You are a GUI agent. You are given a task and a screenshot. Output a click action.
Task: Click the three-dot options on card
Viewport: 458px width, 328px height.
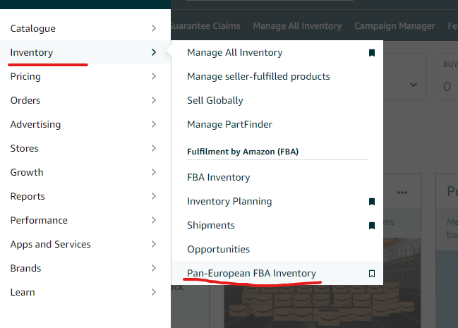(x=402, y=193)
